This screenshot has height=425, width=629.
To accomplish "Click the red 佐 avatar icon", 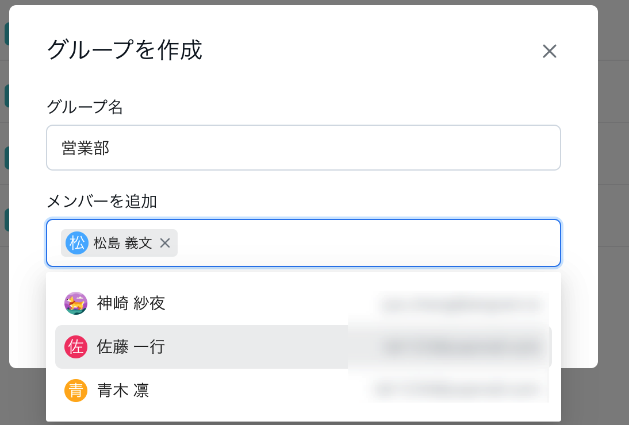I will tap(76, 347).
